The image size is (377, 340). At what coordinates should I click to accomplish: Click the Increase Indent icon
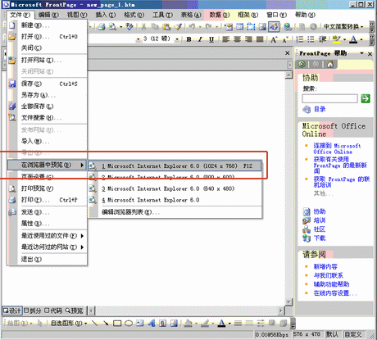click(322, 39)
